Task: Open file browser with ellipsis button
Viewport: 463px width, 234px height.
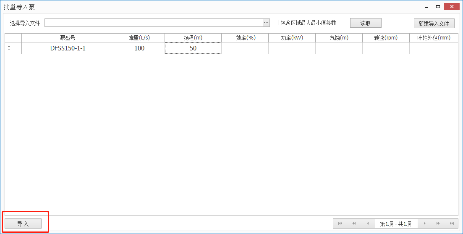Action: 266,23
